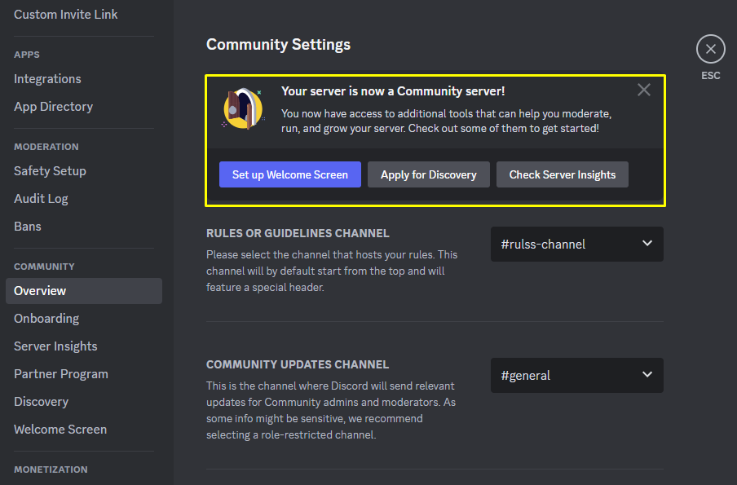Click the Community Updates Channel label
The image size is (737, 485).
point(298,364)
